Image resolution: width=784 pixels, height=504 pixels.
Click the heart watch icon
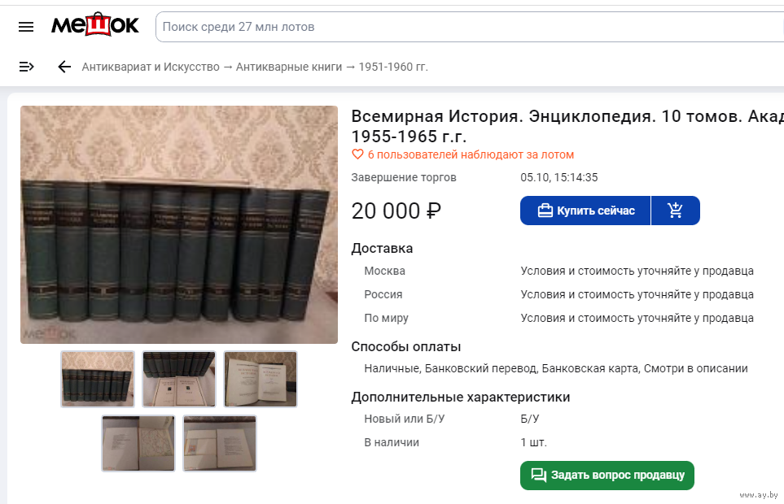[357, 154]
